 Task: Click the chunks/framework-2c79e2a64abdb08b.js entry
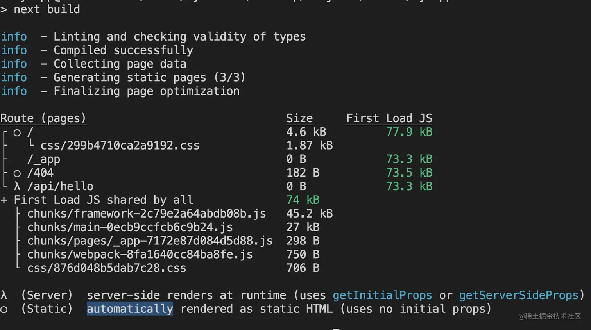pos(147,214)
